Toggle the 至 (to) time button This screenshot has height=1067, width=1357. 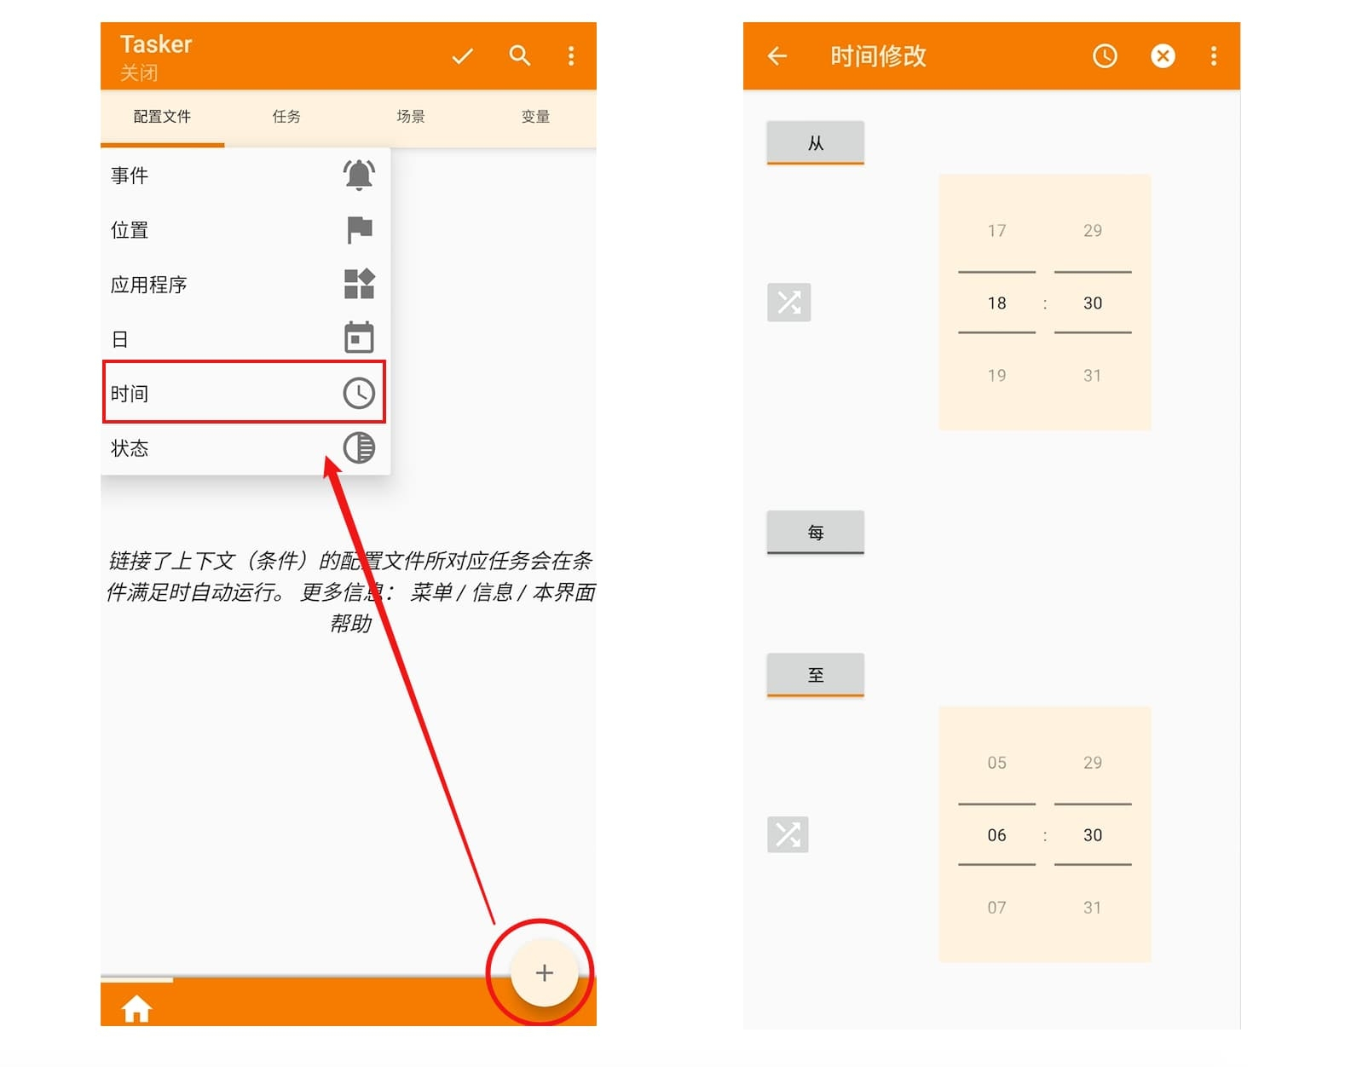coord(816,675)
